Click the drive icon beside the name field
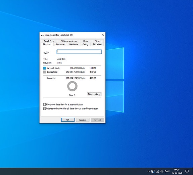The height and width of the screenshot is (175, 193). [46, 52]
